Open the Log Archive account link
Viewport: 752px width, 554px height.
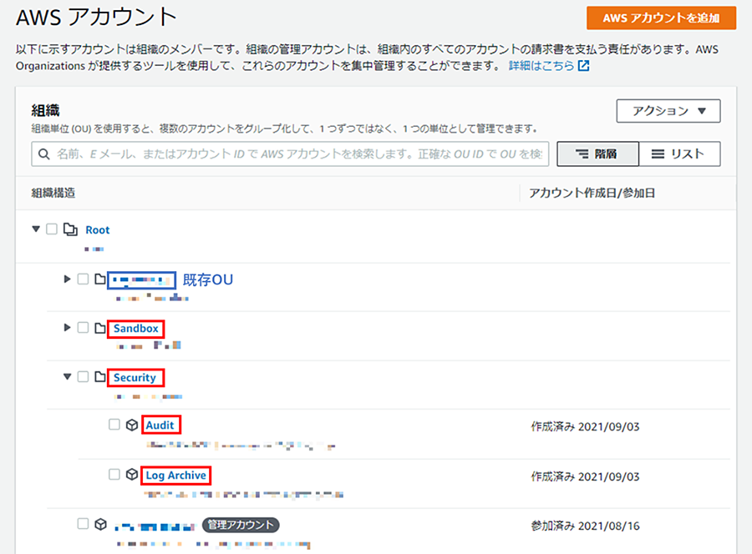[176, 476]
